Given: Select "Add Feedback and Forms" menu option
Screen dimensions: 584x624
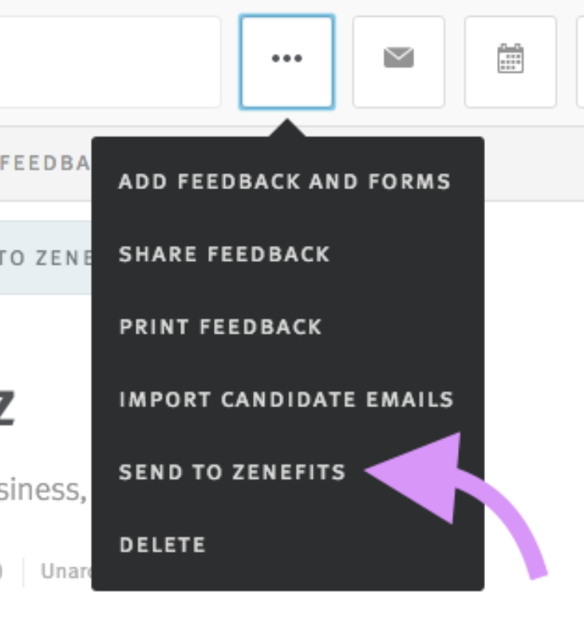Looking at the screenshot, I should point(284,181).
